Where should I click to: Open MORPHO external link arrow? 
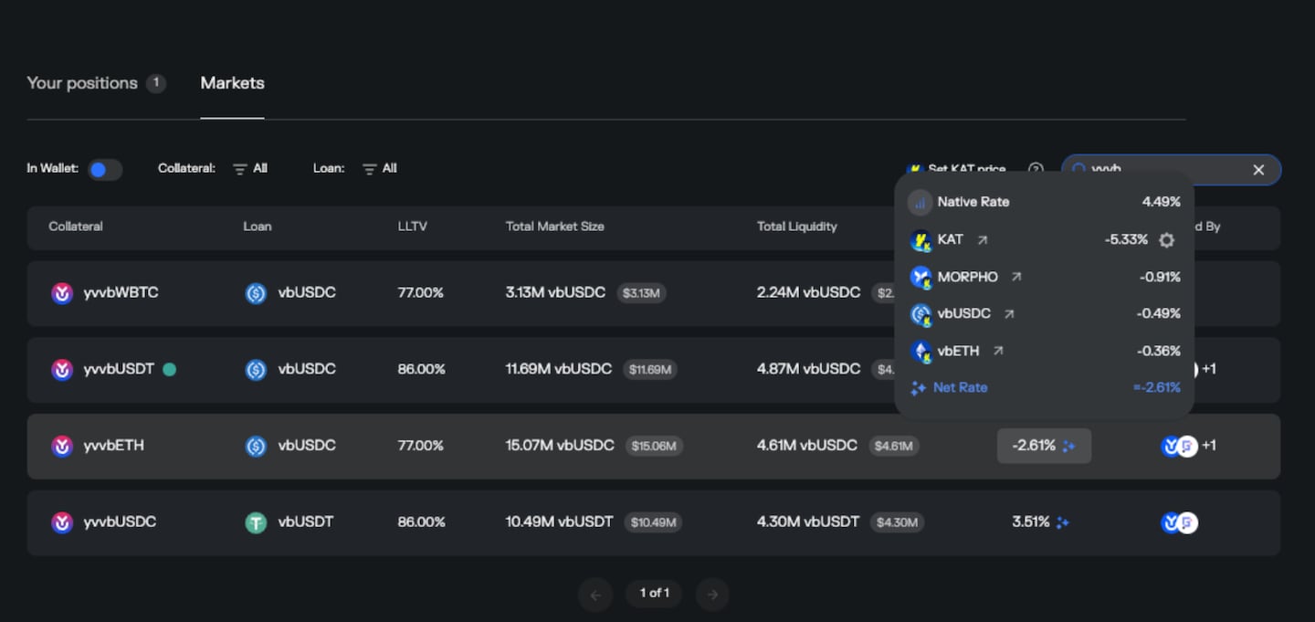pyautogui.click(x=1016, y=277)
